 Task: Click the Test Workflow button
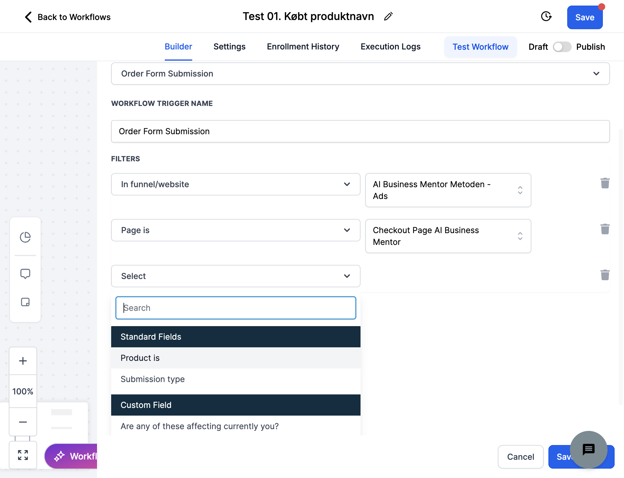480,47
